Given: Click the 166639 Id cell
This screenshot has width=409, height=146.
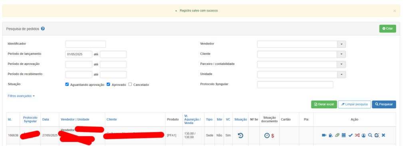Looking at the screenshot, I should 13,135.
